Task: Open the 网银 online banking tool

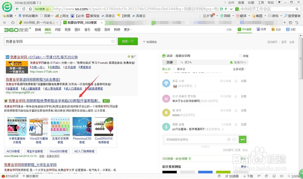Action: click(x=225, y=16)
